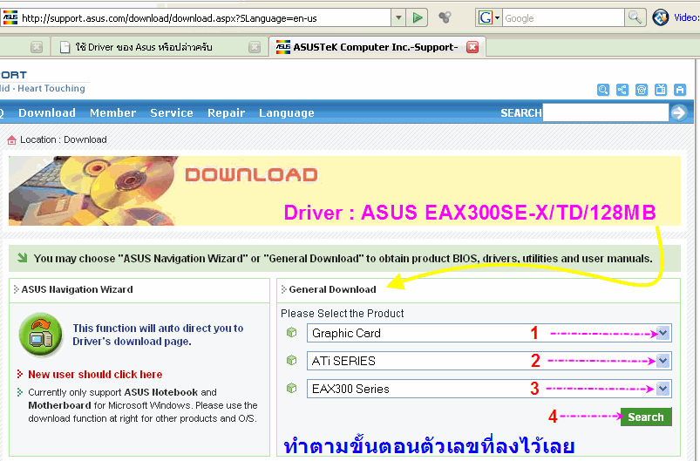This screenshot has height=461, width=700.
Task: Open the Download menu in ASUS navigation bar
Action: 47,113
